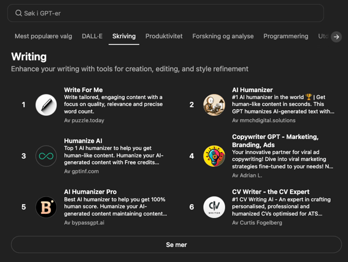Click the Av mmchdigital.solutions author text
This screenshot has height=262, width=348.
point(264,121)
